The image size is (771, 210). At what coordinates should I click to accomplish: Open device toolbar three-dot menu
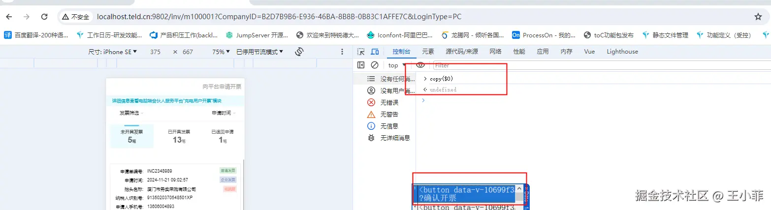pos(343,52)
